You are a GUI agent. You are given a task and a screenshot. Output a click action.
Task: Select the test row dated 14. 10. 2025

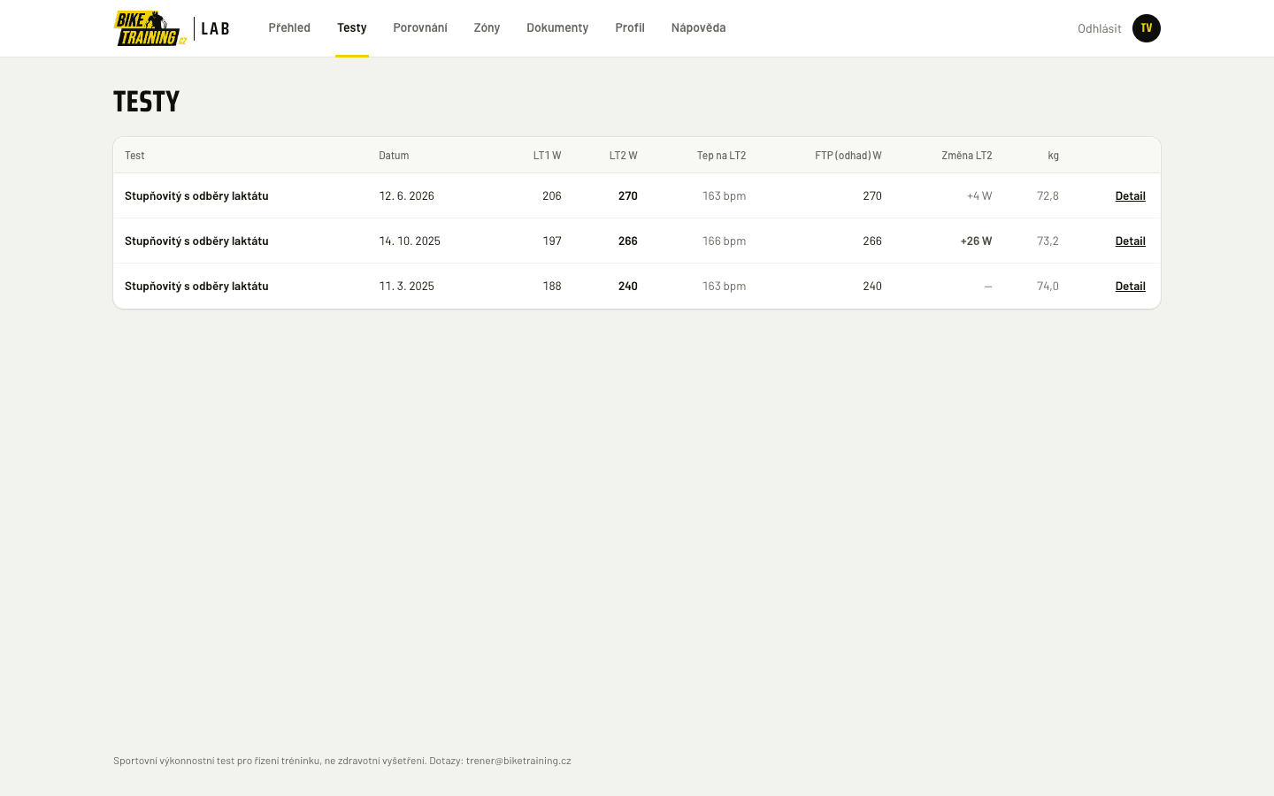click(637, 241)
